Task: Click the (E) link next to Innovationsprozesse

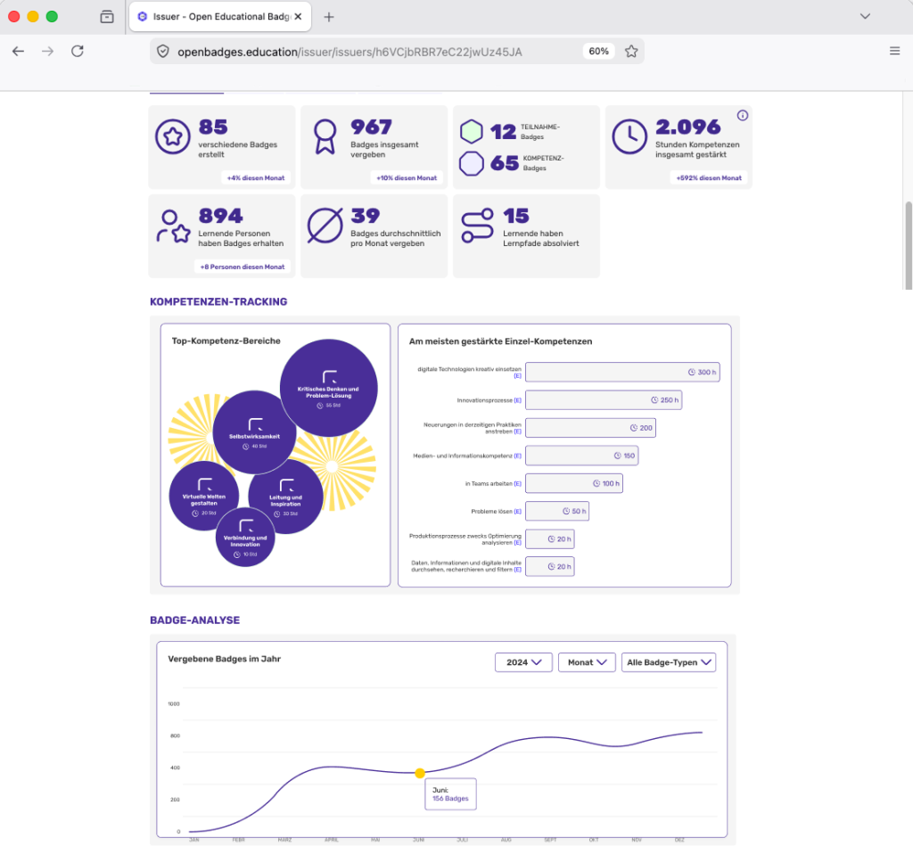Action: tap(518, 400)
